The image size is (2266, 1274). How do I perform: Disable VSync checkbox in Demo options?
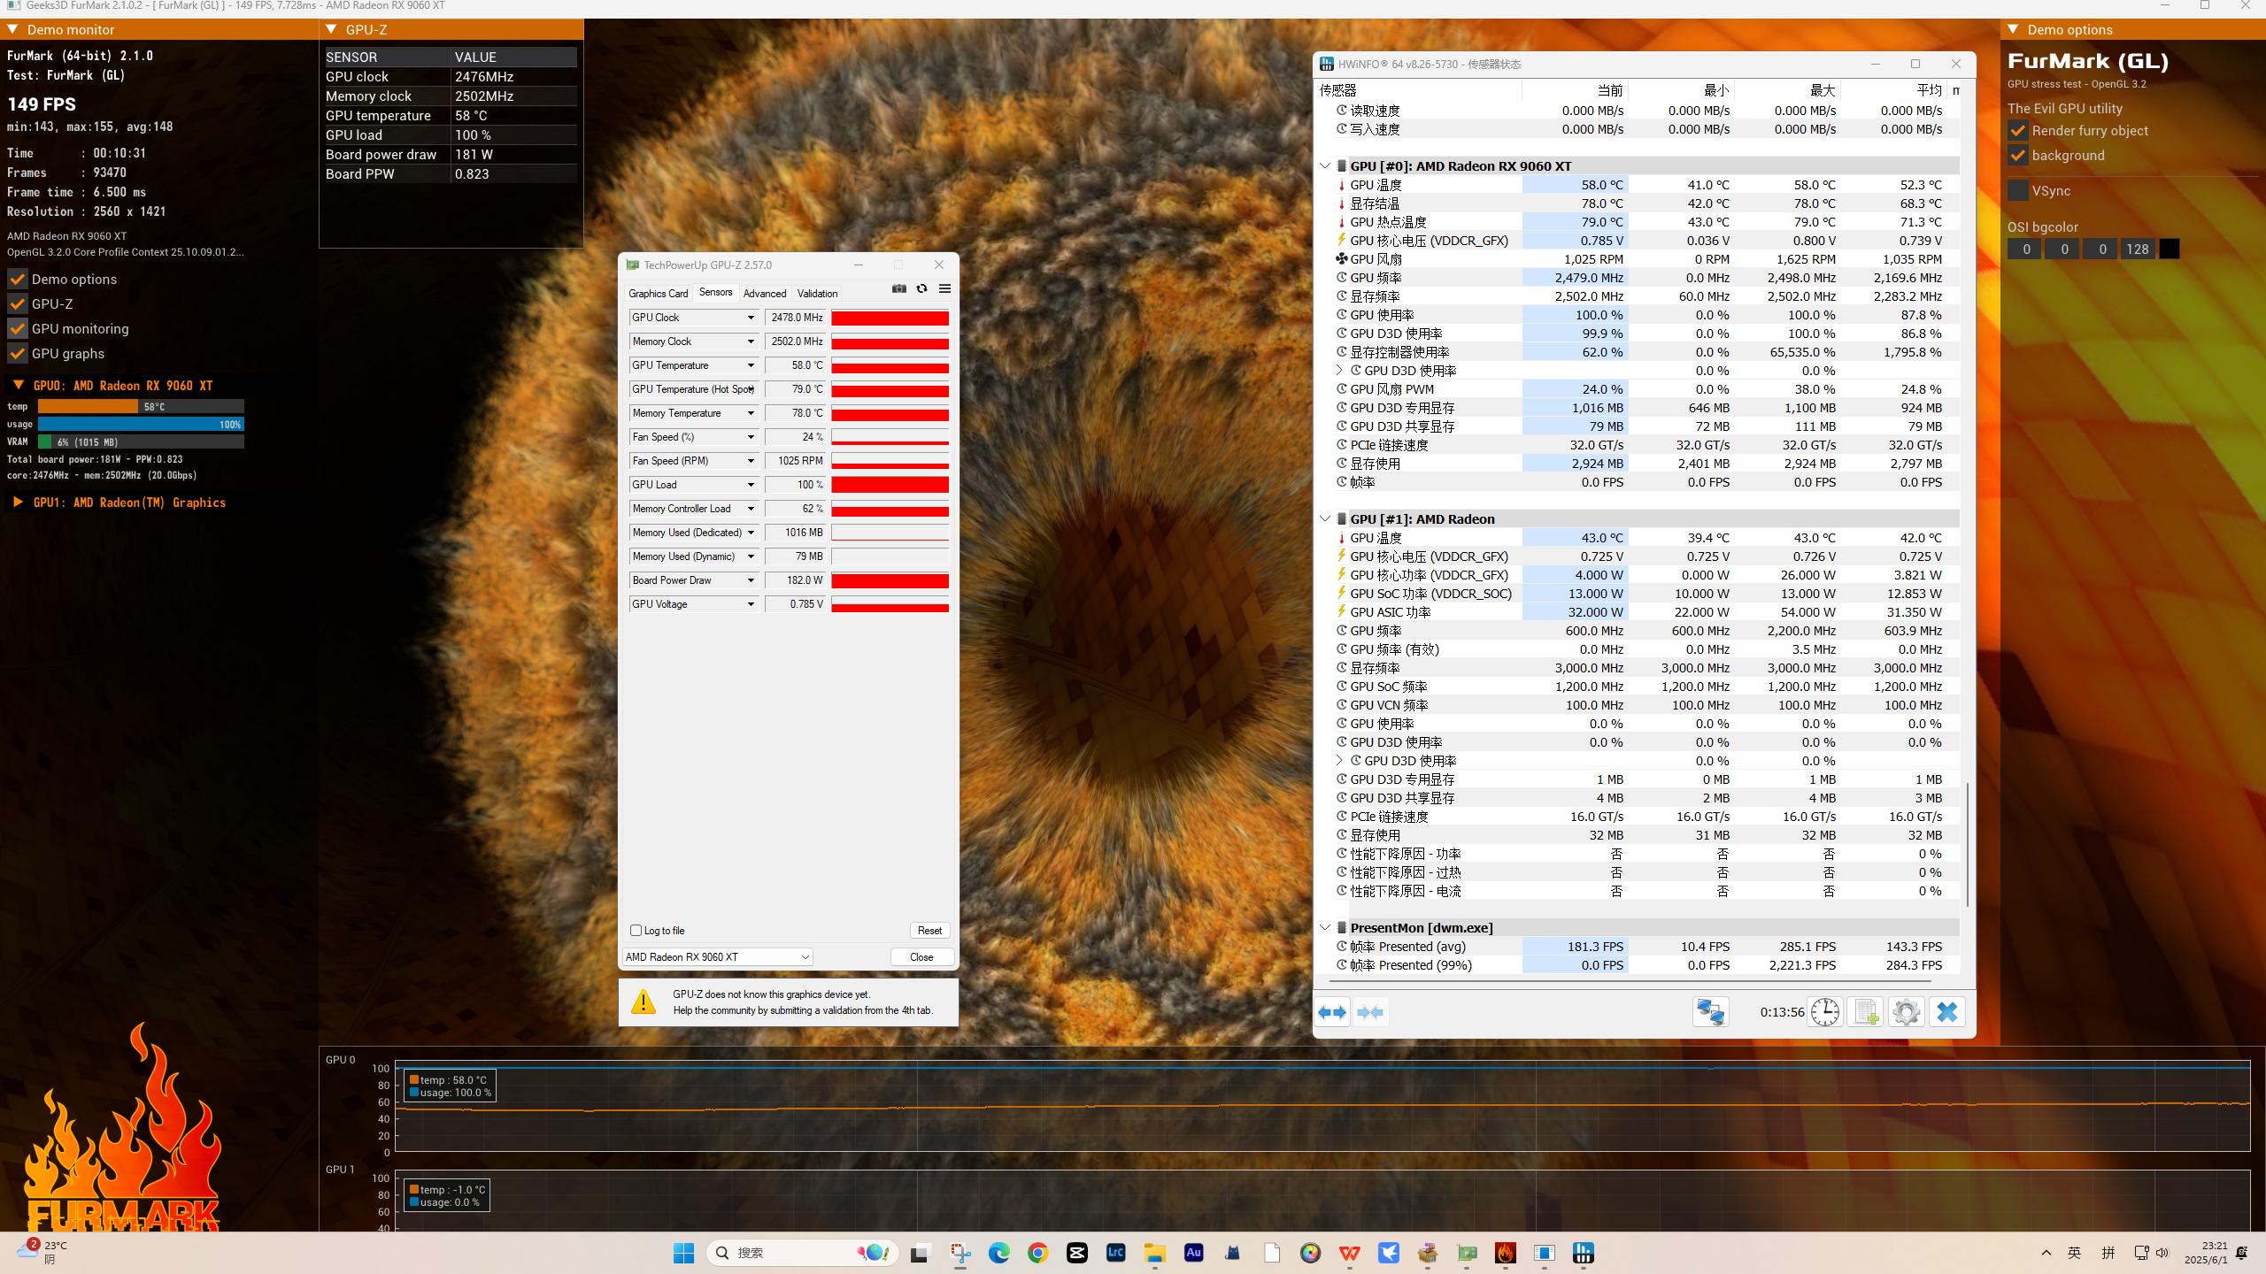(2018, 191)
